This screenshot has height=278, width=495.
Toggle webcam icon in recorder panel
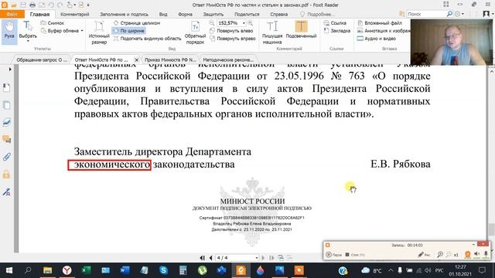[x=467, y=254]
